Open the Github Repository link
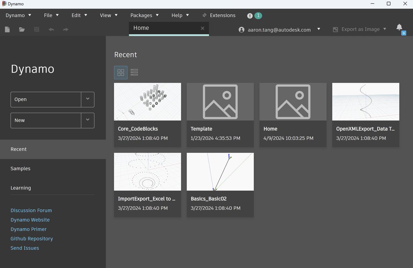This screenshot has height=268, width=413. (32, 238)
